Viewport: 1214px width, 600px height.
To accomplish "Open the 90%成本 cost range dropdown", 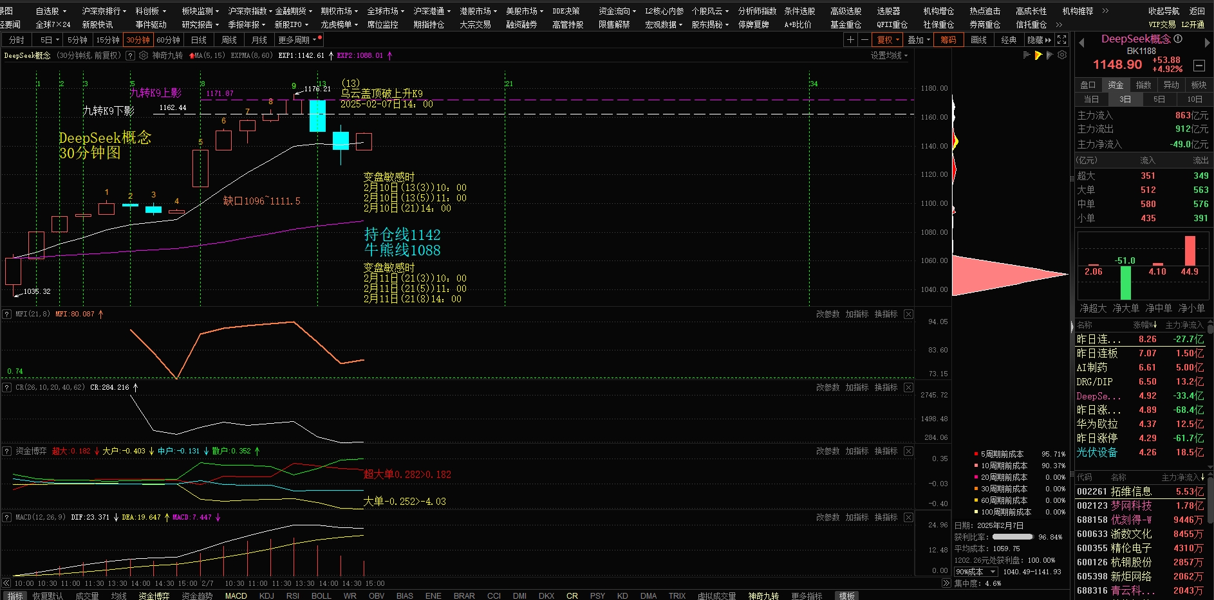I will [975, 572].
